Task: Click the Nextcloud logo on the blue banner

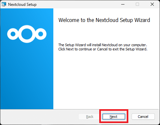Action: (x=27, y=34)
